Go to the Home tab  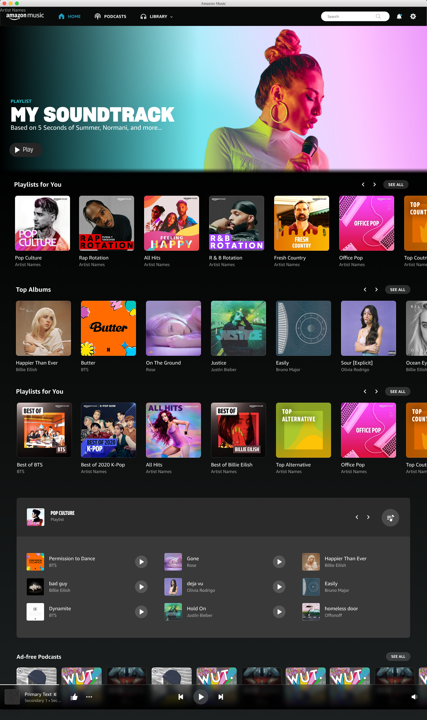[x=69, y=17]
